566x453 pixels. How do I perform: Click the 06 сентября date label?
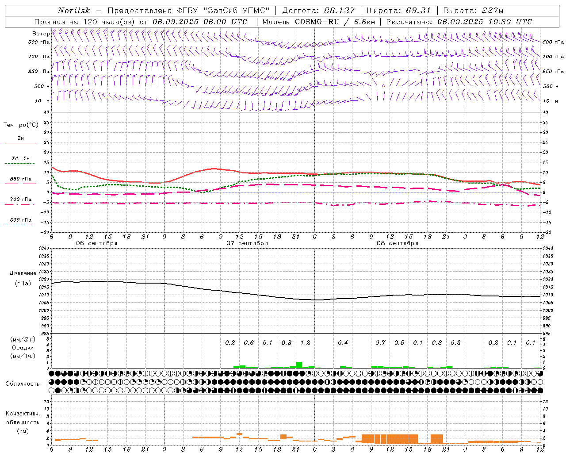[x=97, y=243]
